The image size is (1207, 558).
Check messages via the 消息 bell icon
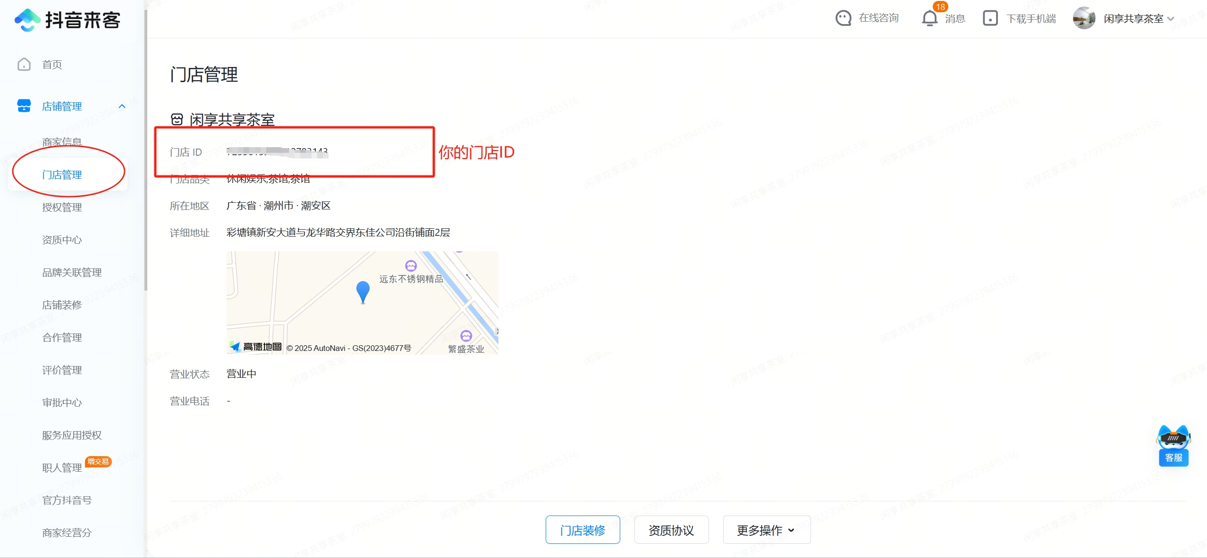tap(928, 18)
